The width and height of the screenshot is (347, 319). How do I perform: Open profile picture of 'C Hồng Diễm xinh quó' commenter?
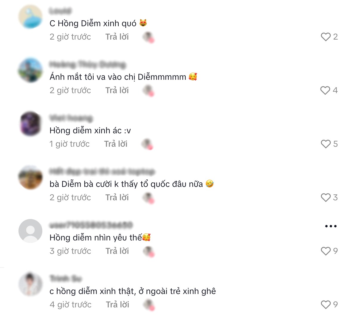pos(30,17)
